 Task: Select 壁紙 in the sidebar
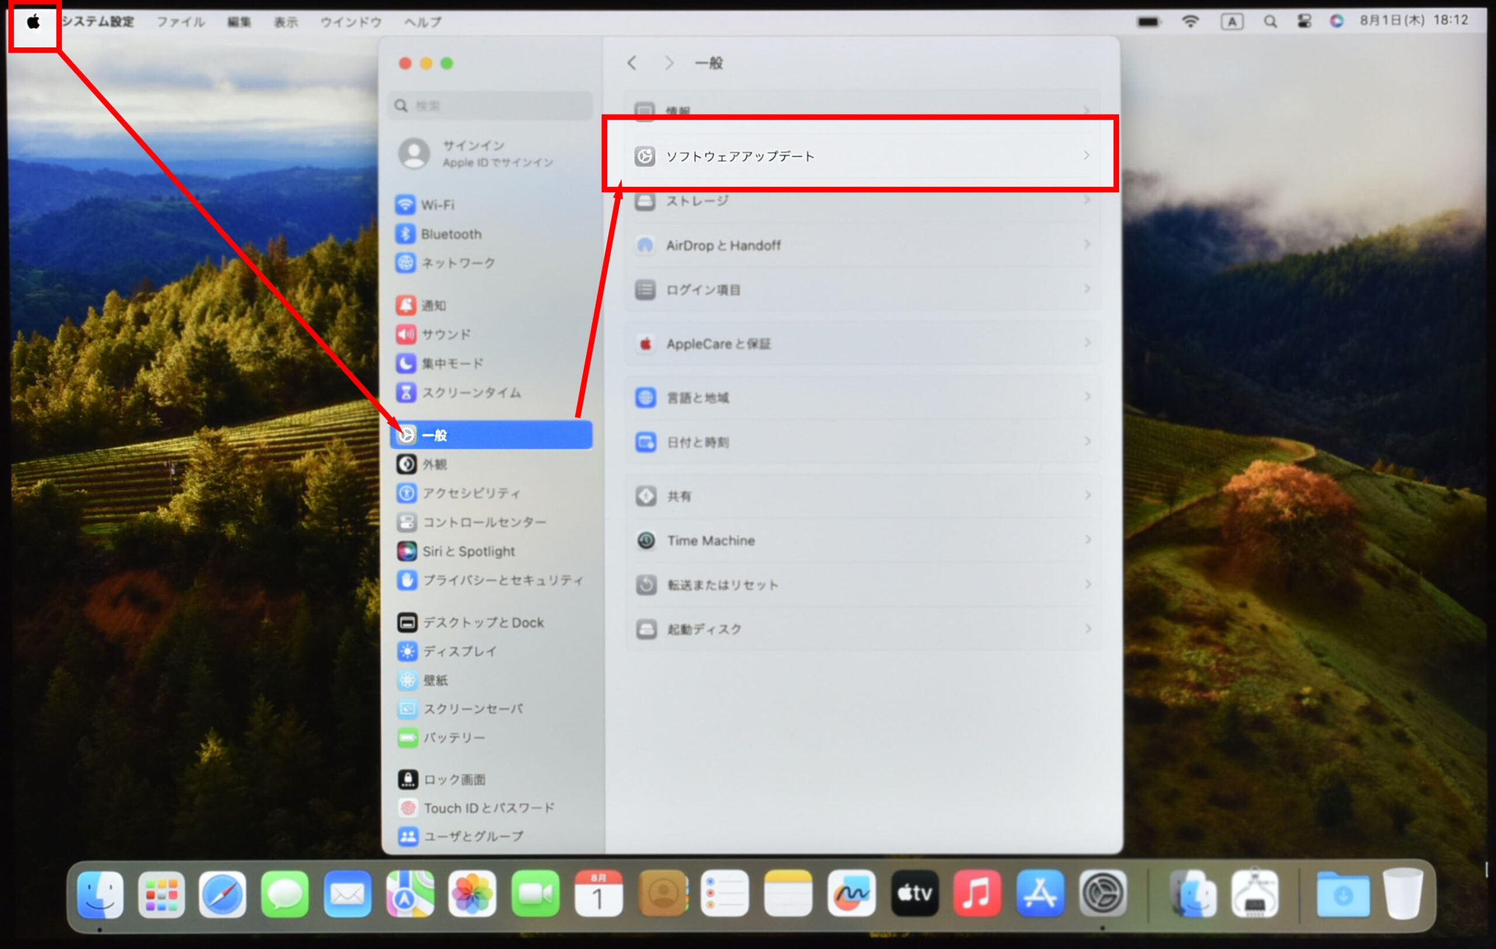pyautogui.click(x=491, y=680)
